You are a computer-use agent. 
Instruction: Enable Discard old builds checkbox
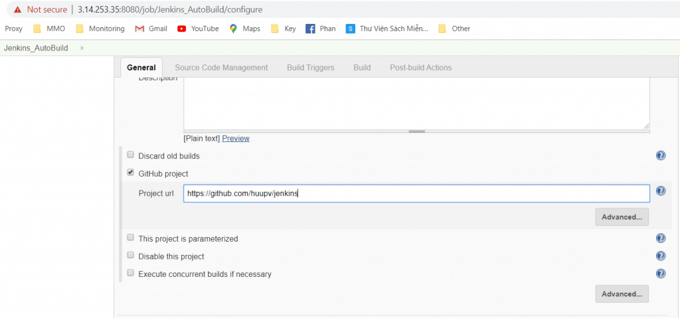click(130, 155)
